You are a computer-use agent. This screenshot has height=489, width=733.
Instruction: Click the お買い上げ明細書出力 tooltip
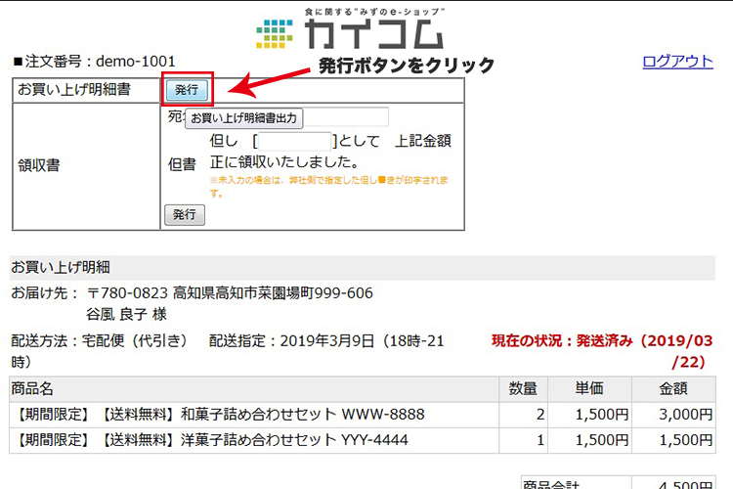[244, 117]
